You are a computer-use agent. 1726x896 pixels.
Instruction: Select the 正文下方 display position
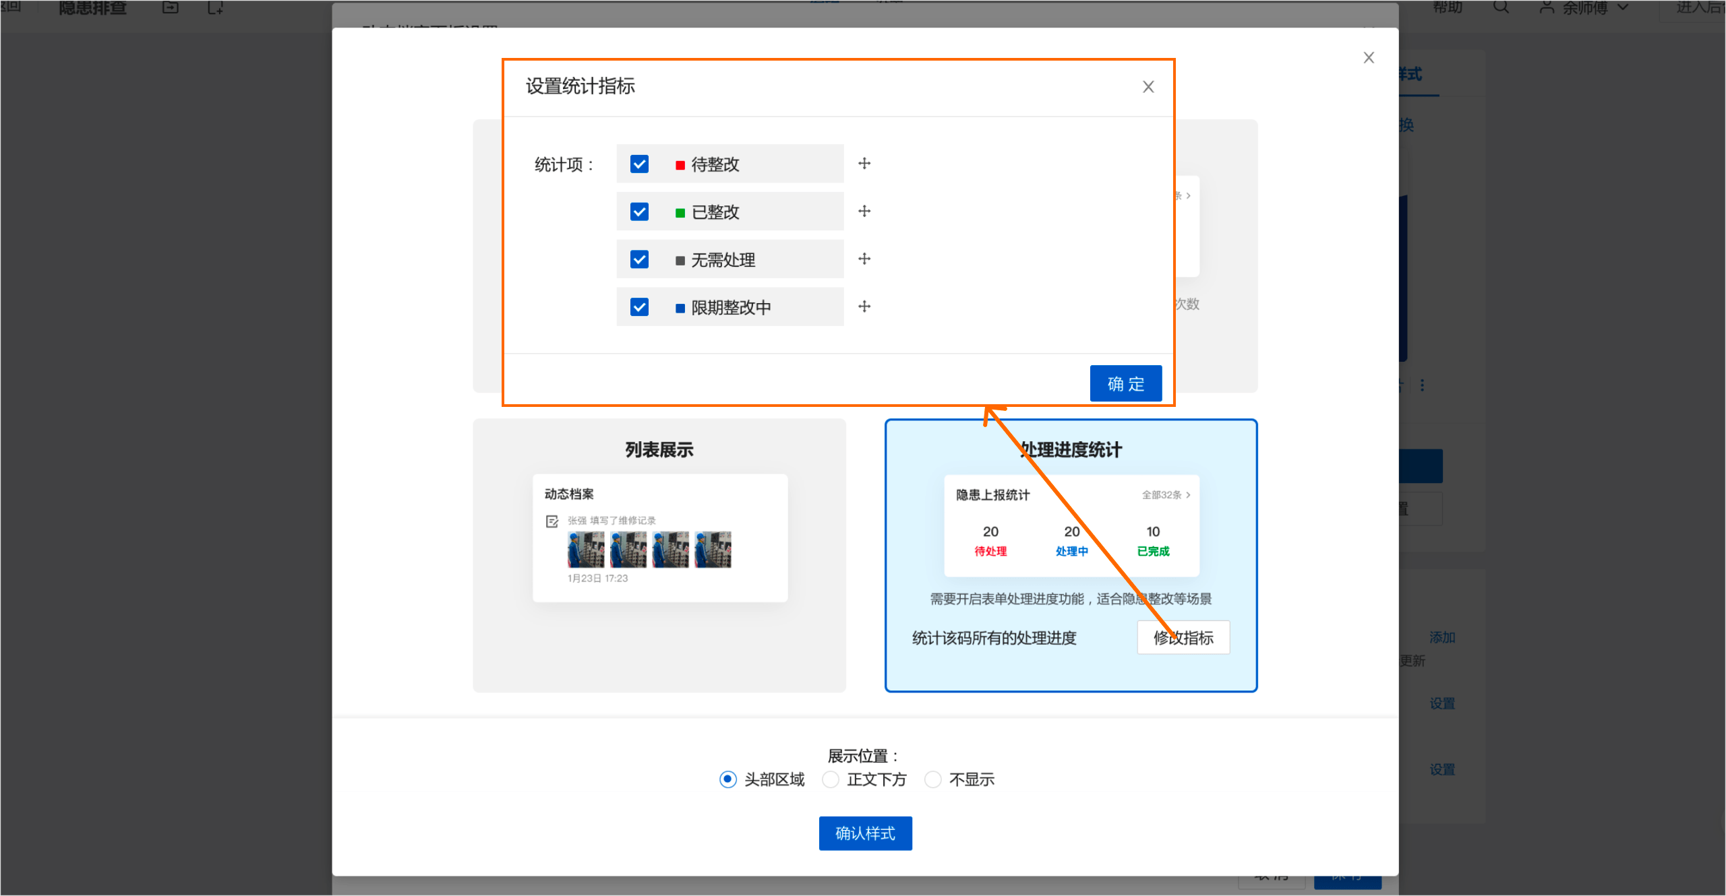point(831,779)
